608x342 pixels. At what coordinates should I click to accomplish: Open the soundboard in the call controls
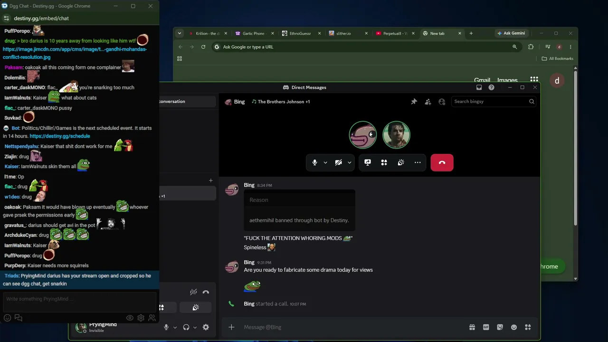(401, 162)
